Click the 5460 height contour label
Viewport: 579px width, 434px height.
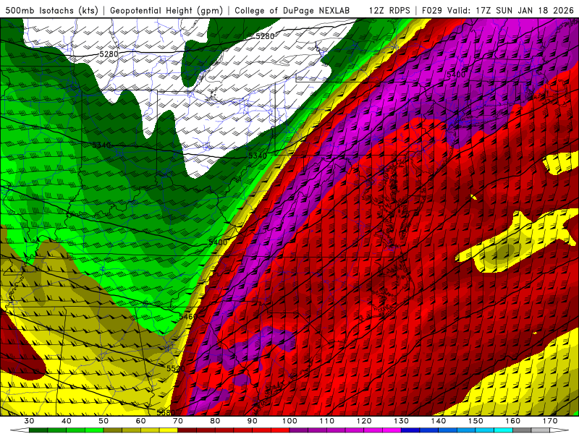click(188, 317)
